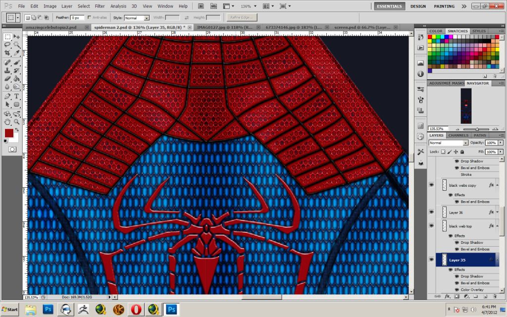Open the Windows Start menu
The image size is (507, 317).
click(x=10, y=309)
